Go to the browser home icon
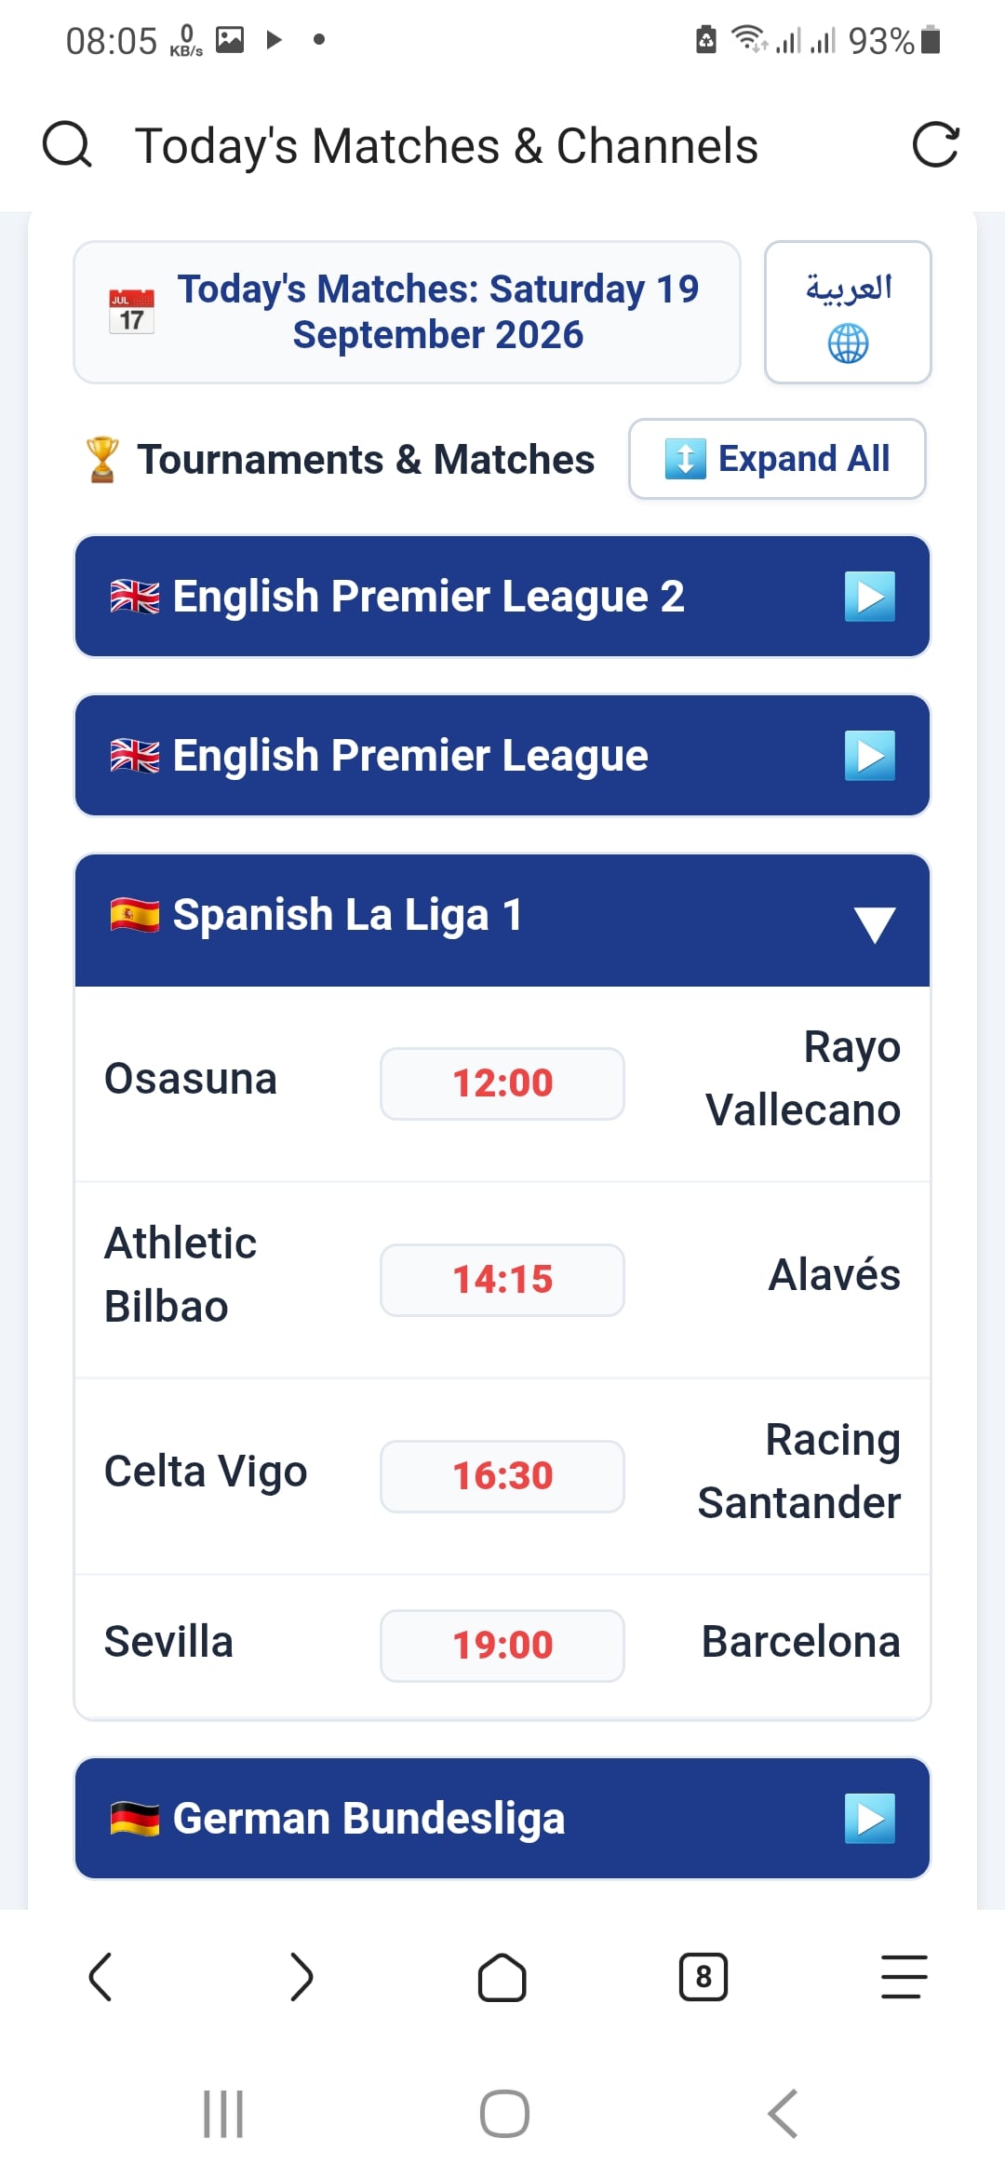The width and height of the screenshot is (1005, 2178). coord(502,1976)
